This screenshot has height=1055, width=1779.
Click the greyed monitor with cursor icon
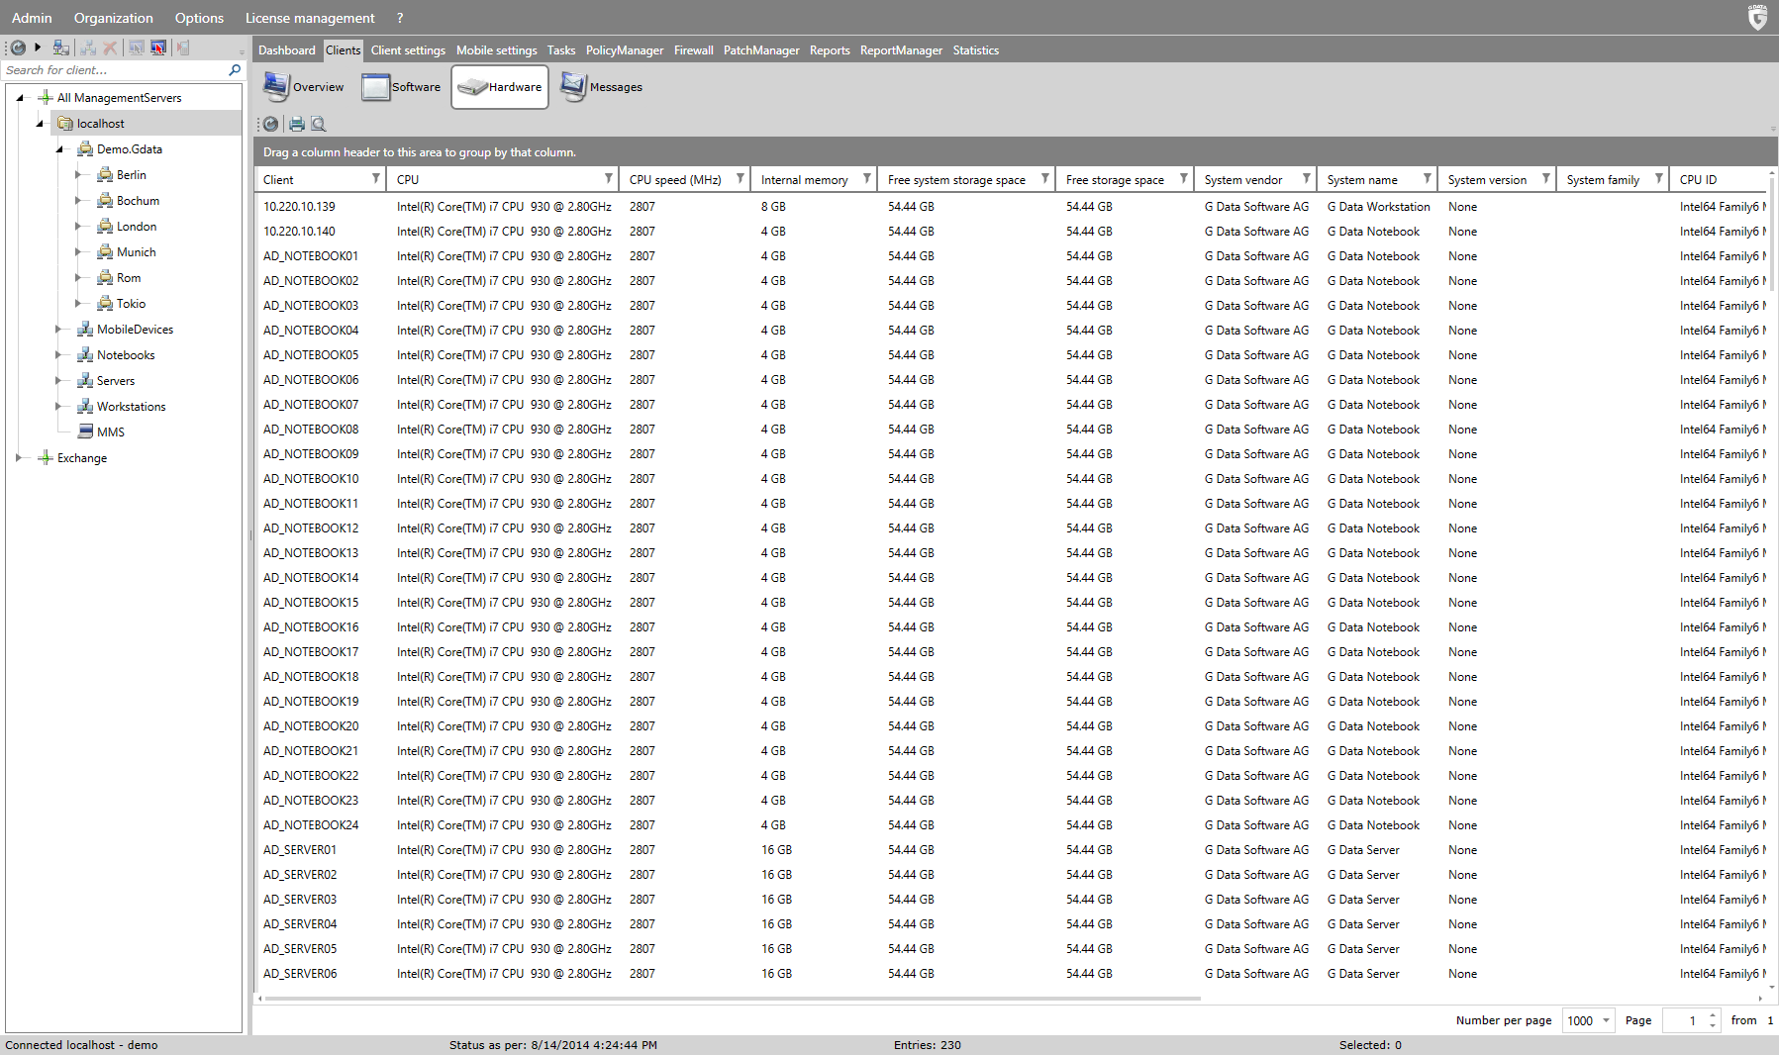click(137, 48)
